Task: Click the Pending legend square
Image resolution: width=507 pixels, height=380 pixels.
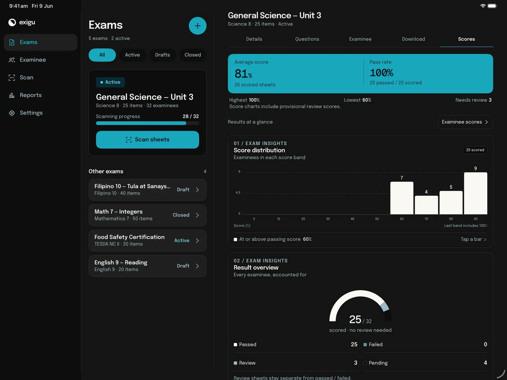Action: [x=365, y=363]
